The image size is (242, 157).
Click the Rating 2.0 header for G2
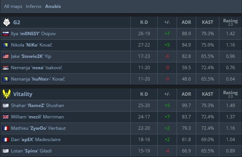(x=230, y=22)
